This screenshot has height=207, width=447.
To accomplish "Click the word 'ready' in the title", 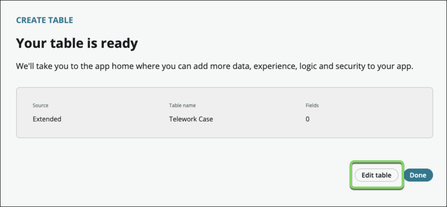I will point(118,44).
